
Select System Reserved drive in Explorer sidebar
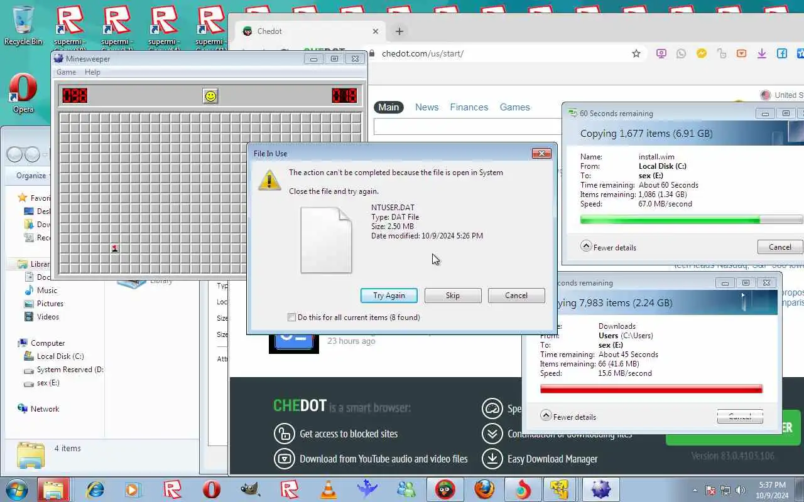pos(63,370)
